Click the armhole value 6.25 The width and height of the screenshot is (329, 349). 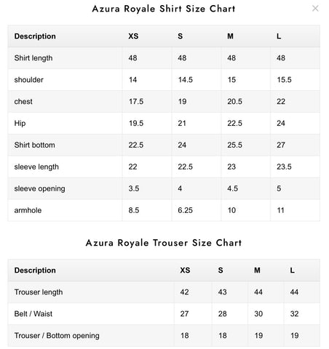pos(185,210)
